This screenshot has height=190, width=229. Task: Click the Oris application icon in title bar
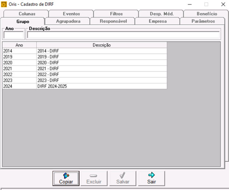pyautogui.click(x=4, y=4)
